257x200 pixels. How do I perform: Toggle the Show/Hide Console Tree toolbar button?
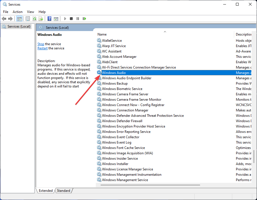pos(19,19)
